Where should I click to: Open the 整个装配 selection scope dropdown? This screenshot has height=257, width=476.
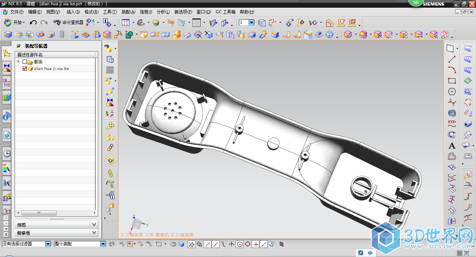pos(103,244)
